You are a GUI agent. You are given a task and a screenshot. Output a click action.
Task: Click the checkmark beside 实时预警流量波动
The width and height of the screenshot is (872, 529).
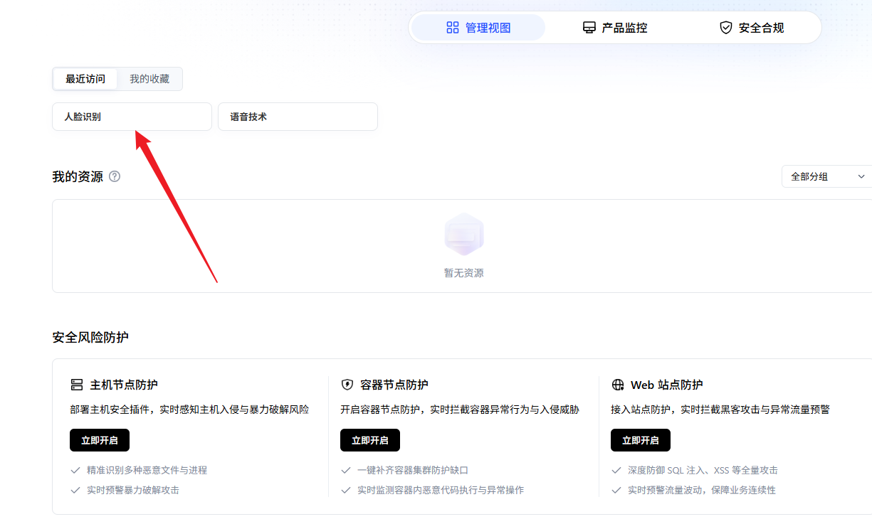(616, 490)
